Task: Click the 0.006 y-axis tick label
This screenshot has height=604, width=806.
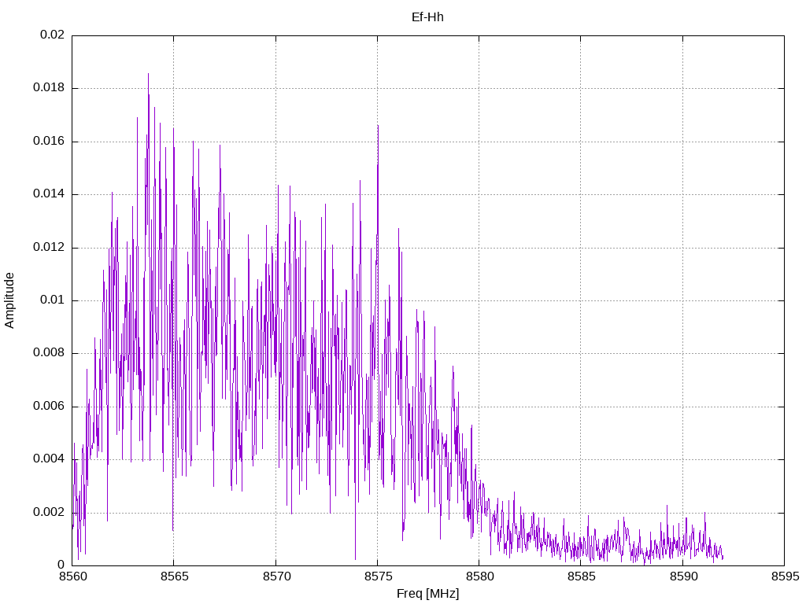Action: [49, 407]
